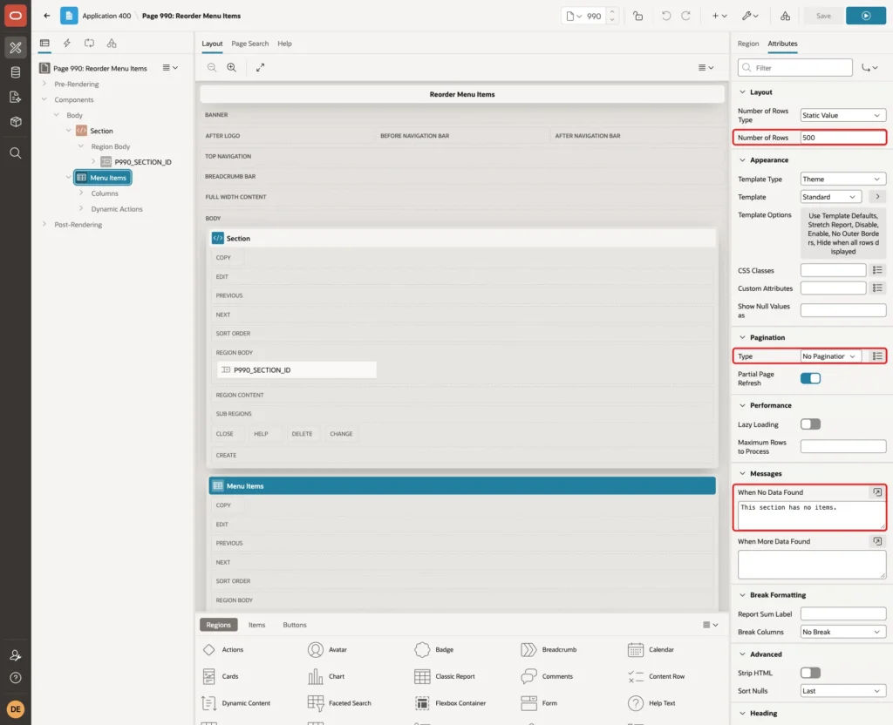Select the Attributes tab
Viewport: 893px width, 725px height.
click(x=782, y=44)
